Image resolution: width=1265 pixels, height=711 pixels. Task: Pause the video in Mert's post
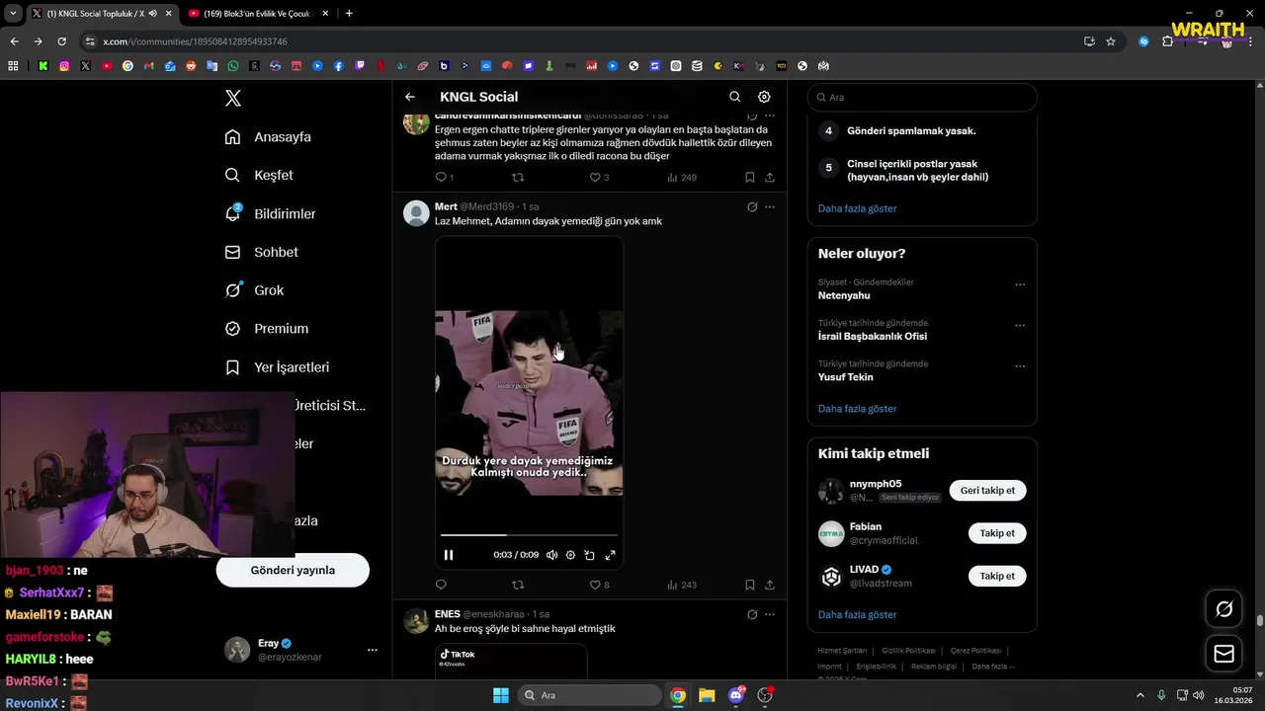pos(449,555)
